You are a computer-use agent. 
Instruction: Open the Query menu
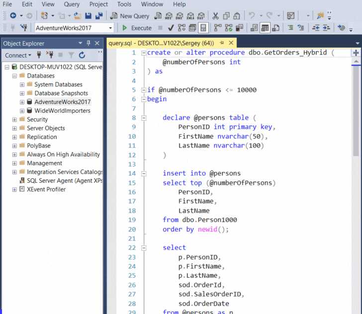pyautogui.click(x=72, y=4)
